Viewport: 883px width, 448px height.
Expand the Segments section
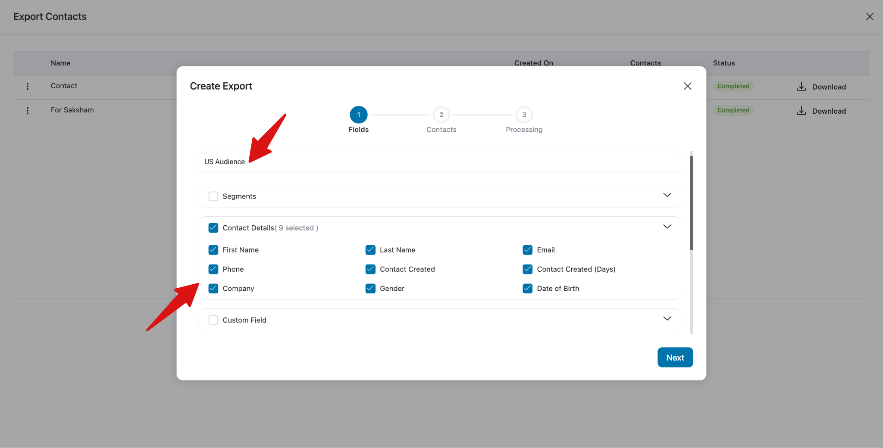[667, 195]
